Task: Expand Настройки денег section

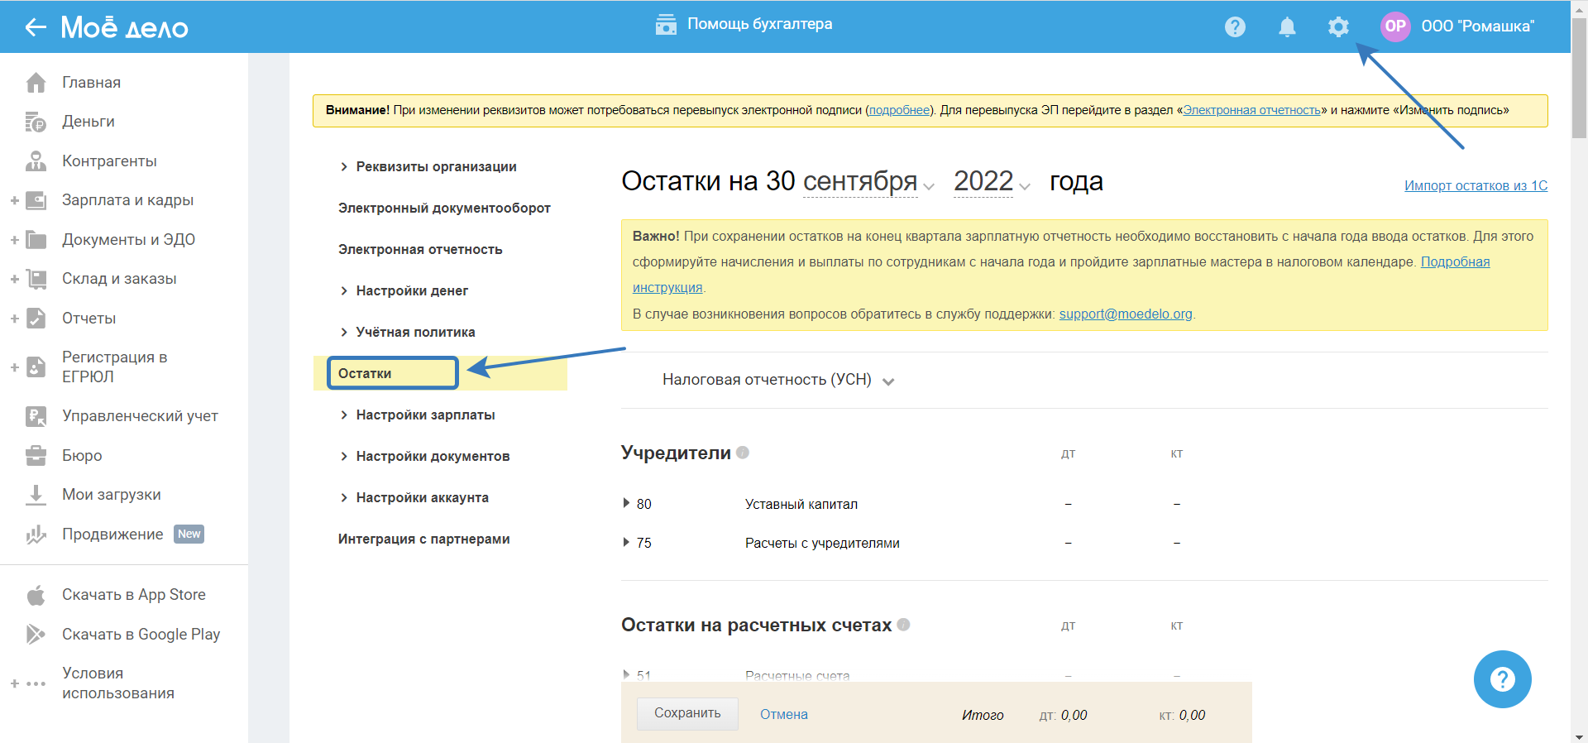Action: pos(404,291)
